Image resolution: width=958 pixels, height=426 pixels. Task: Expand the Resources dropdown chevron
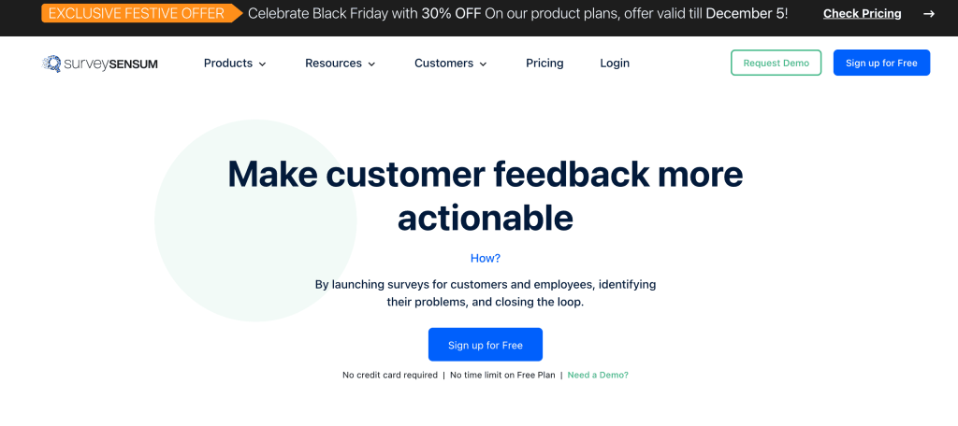[371, 64]
